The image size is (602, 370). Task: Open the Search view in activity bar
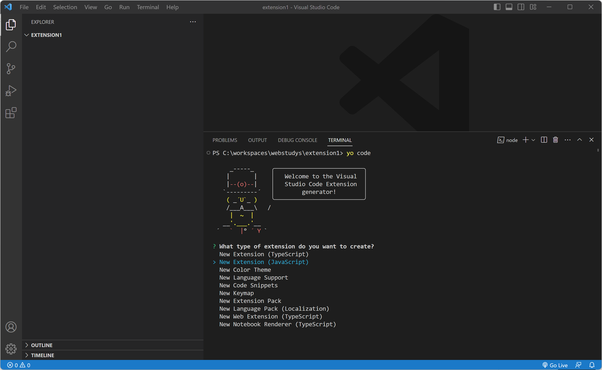[x=11, y=47]
